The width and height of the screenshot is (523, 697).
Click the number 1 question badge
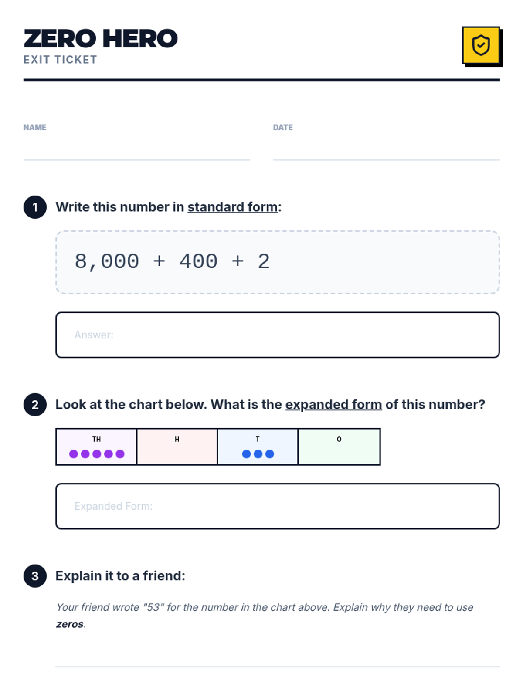[x=35, y=207]
